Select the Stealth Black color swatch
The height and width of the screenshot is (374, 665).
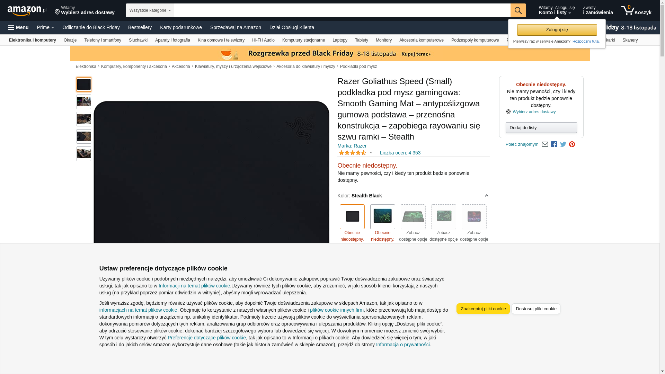coord(352,217)
